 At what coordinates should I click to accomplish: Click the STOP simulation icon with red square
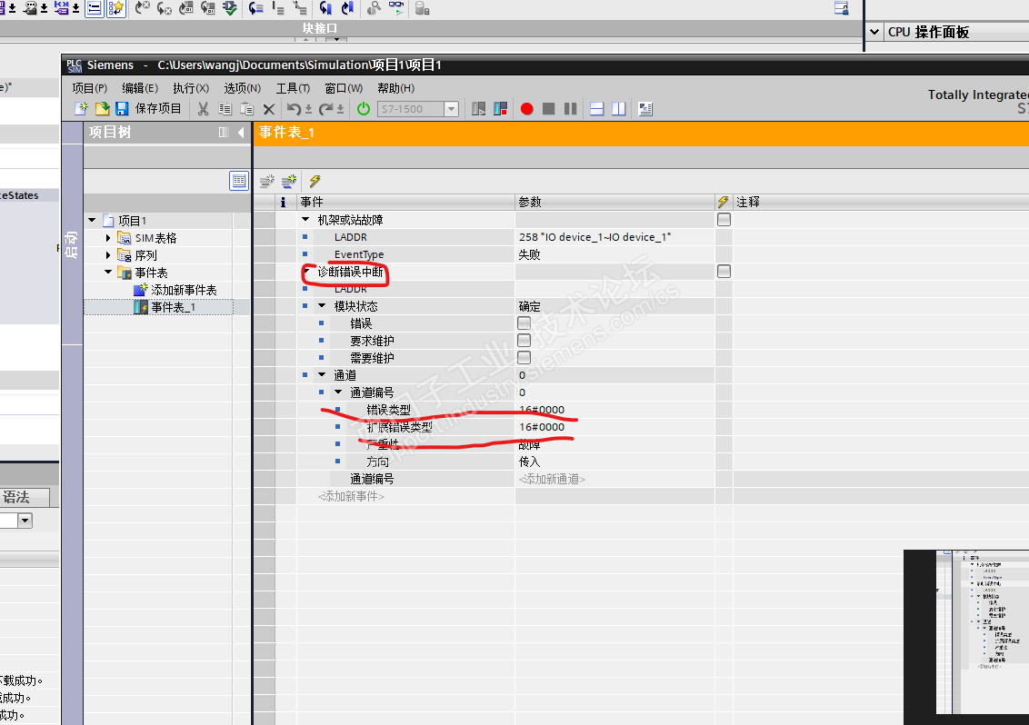point(500,109)
